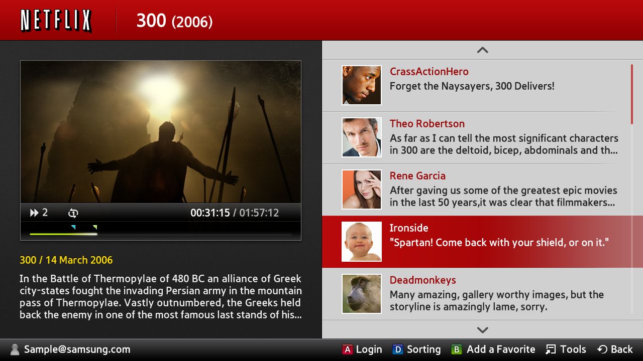Viewport: 643px width, 361px height.
Task: Click the current time 00:31:15
Action: [x=210, y=213]
